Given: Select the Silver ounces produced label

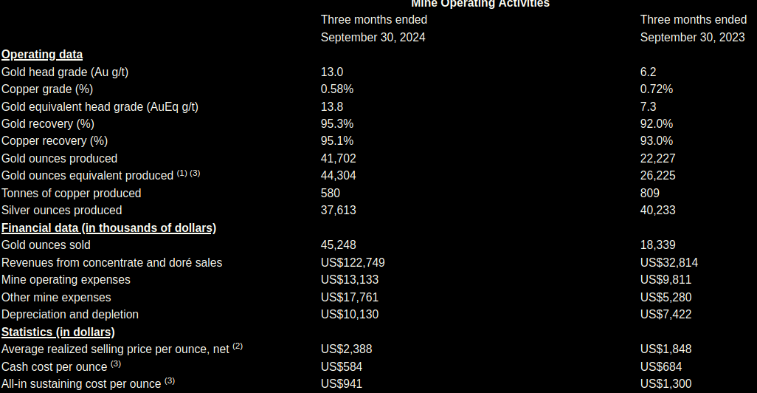Looking at the screenshot, I should click(62, 210).
